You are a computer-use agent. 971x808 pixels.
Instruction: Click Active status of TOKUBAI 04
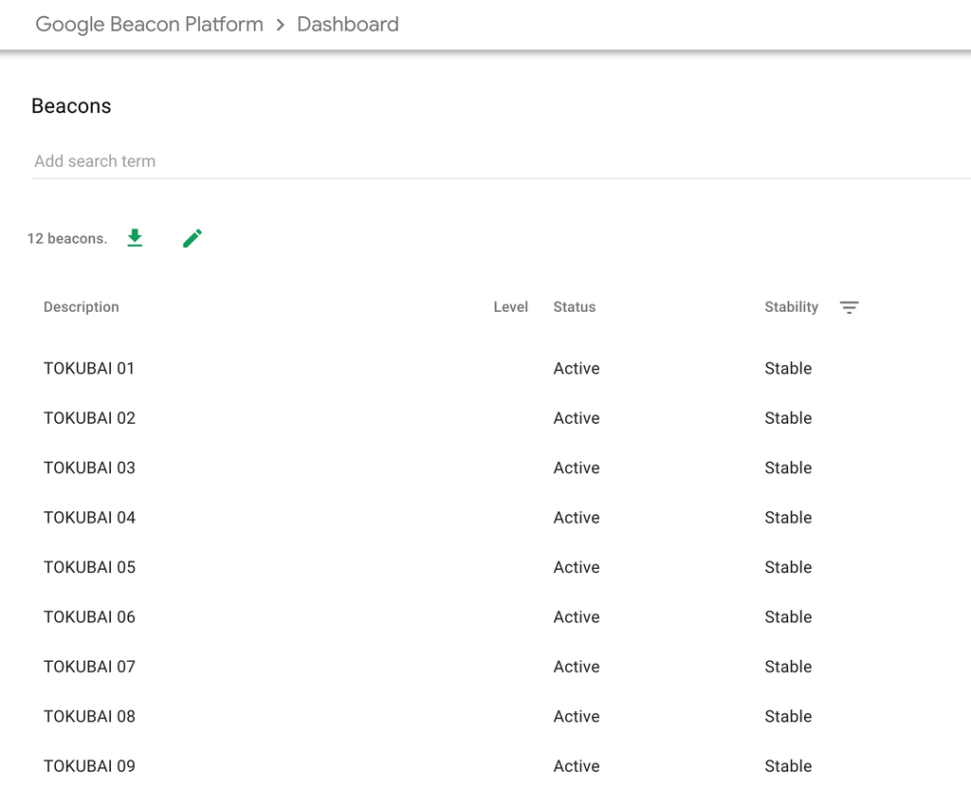click(577, 518)
